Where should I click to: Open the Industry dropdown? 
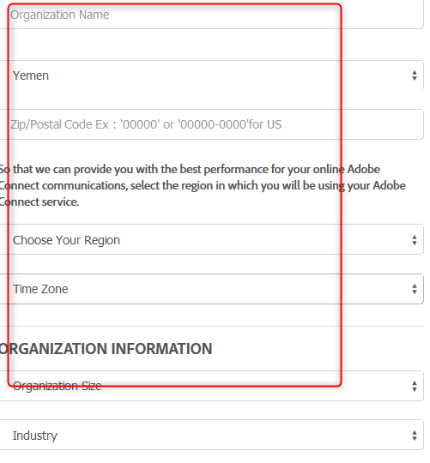[211, 435]
